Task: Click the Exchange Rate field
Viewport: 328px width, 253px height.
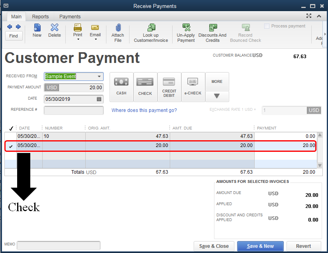Action: pos(285,110)
